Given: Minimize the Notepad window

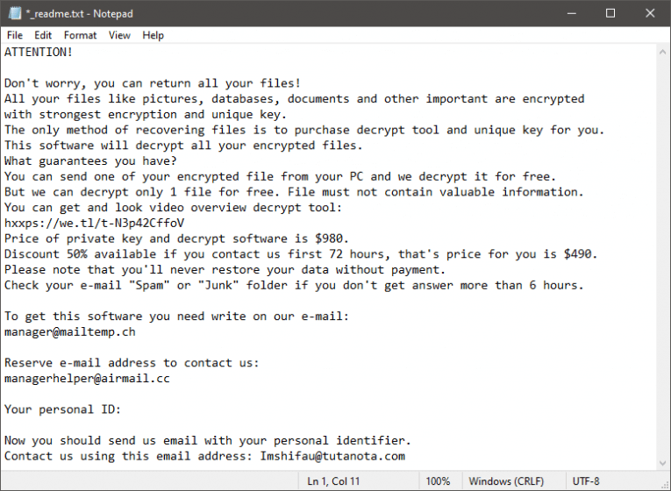Looking at the screenshot, I should coord(570,13).
